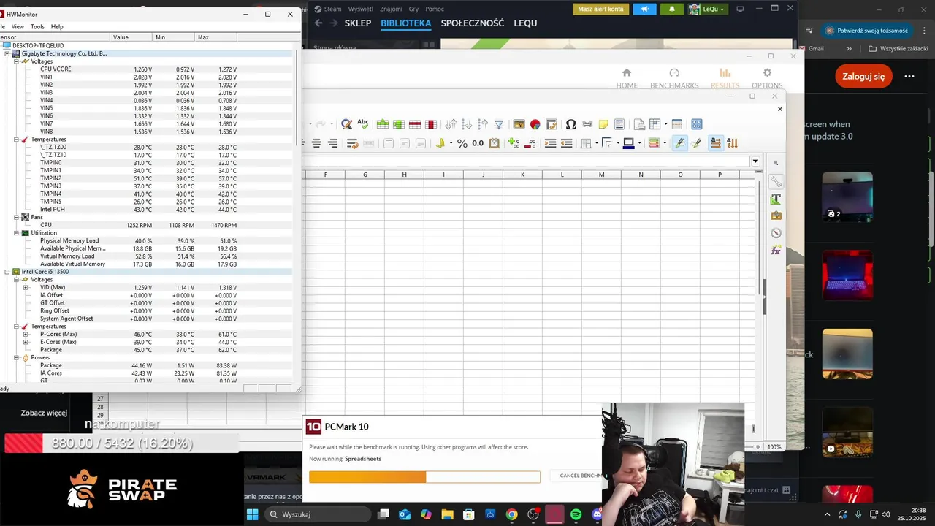Switch to SKLEP tab in Steam
Image resolution: width=935 pixels, height=526 pixels.
click(x=358, y=23)
